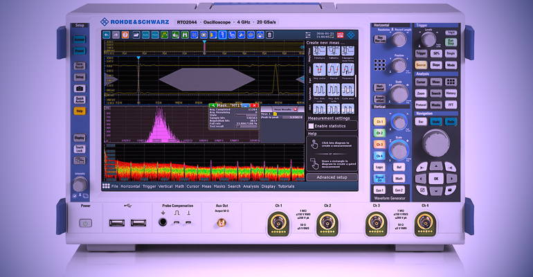This screenshot has width=533, height=277.
Task: Click the open folder toolbar icon
Action: click(x=138, y=34)
